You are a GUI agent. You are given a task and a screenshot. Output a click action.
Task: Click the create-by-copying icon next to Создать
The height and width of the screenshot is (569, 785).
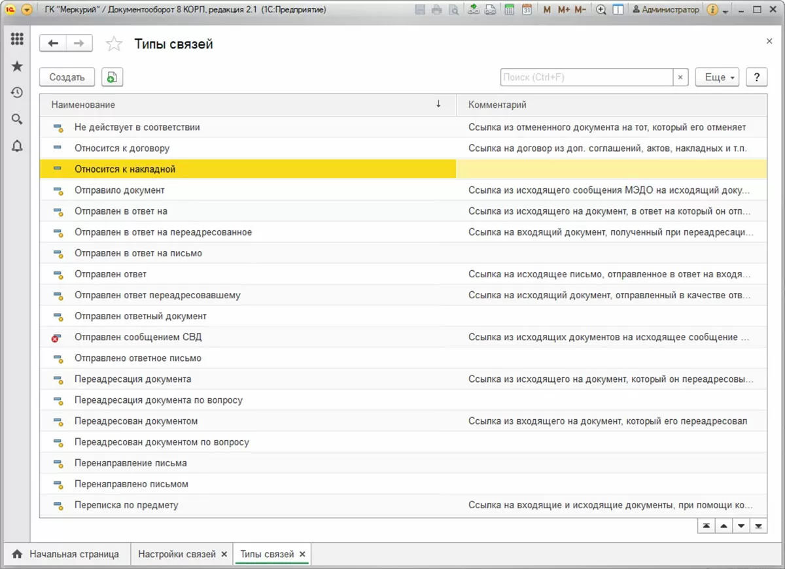pyautogui.click(x=112, y=77)
